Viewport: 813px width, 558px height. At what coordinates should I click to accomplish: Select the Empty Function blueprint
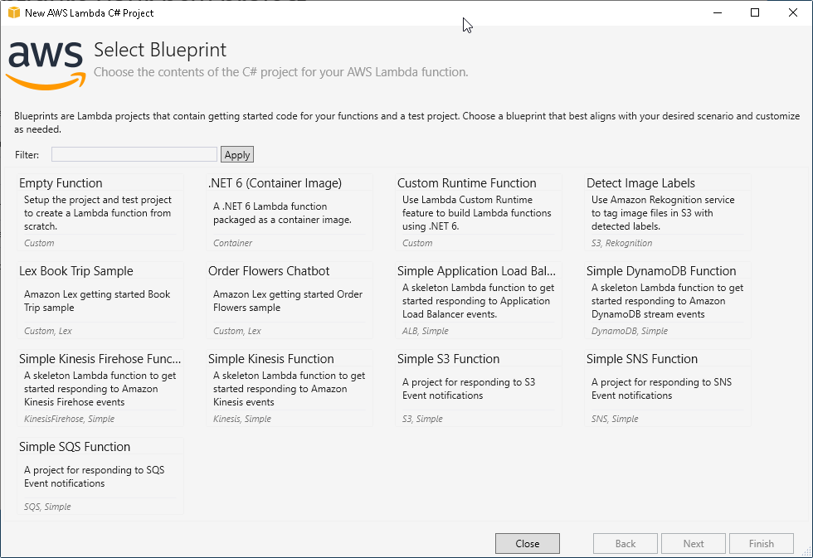tap(100, 212)
